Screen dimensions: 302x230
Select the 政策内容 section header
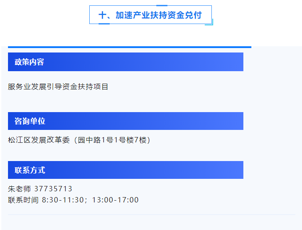tap(126, 62)
